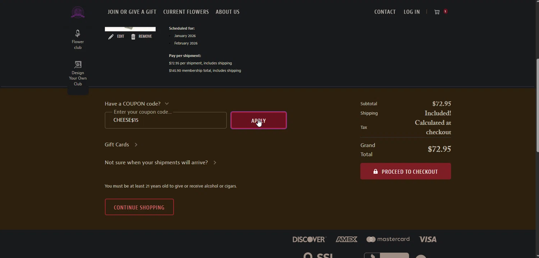539x258 pixels.
Task: Open CURRENT FLOWERS menu
Action: [x=186, y=12]
